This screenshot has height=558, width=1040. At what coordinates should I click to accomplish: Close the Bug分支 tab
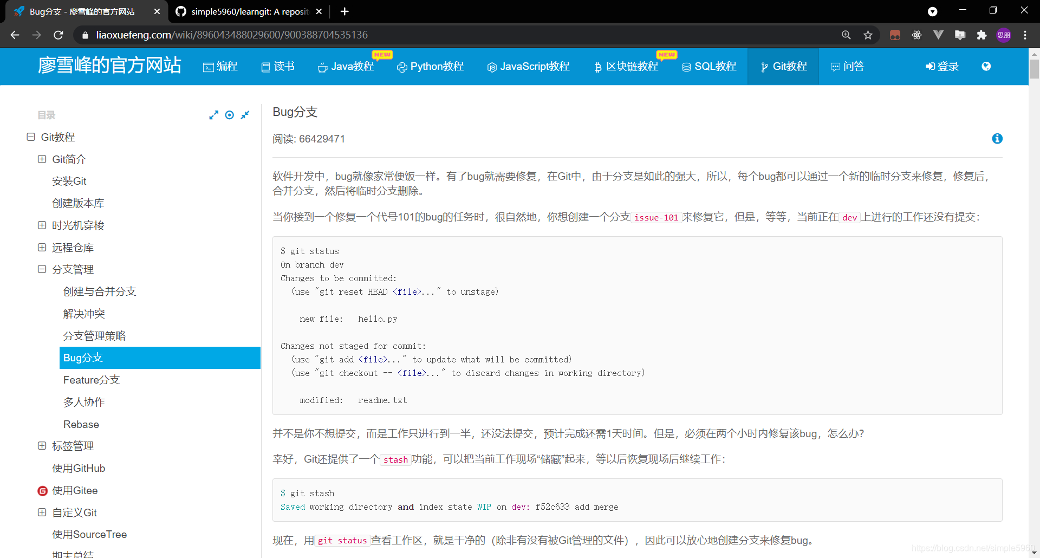click(x=157, y=11)
